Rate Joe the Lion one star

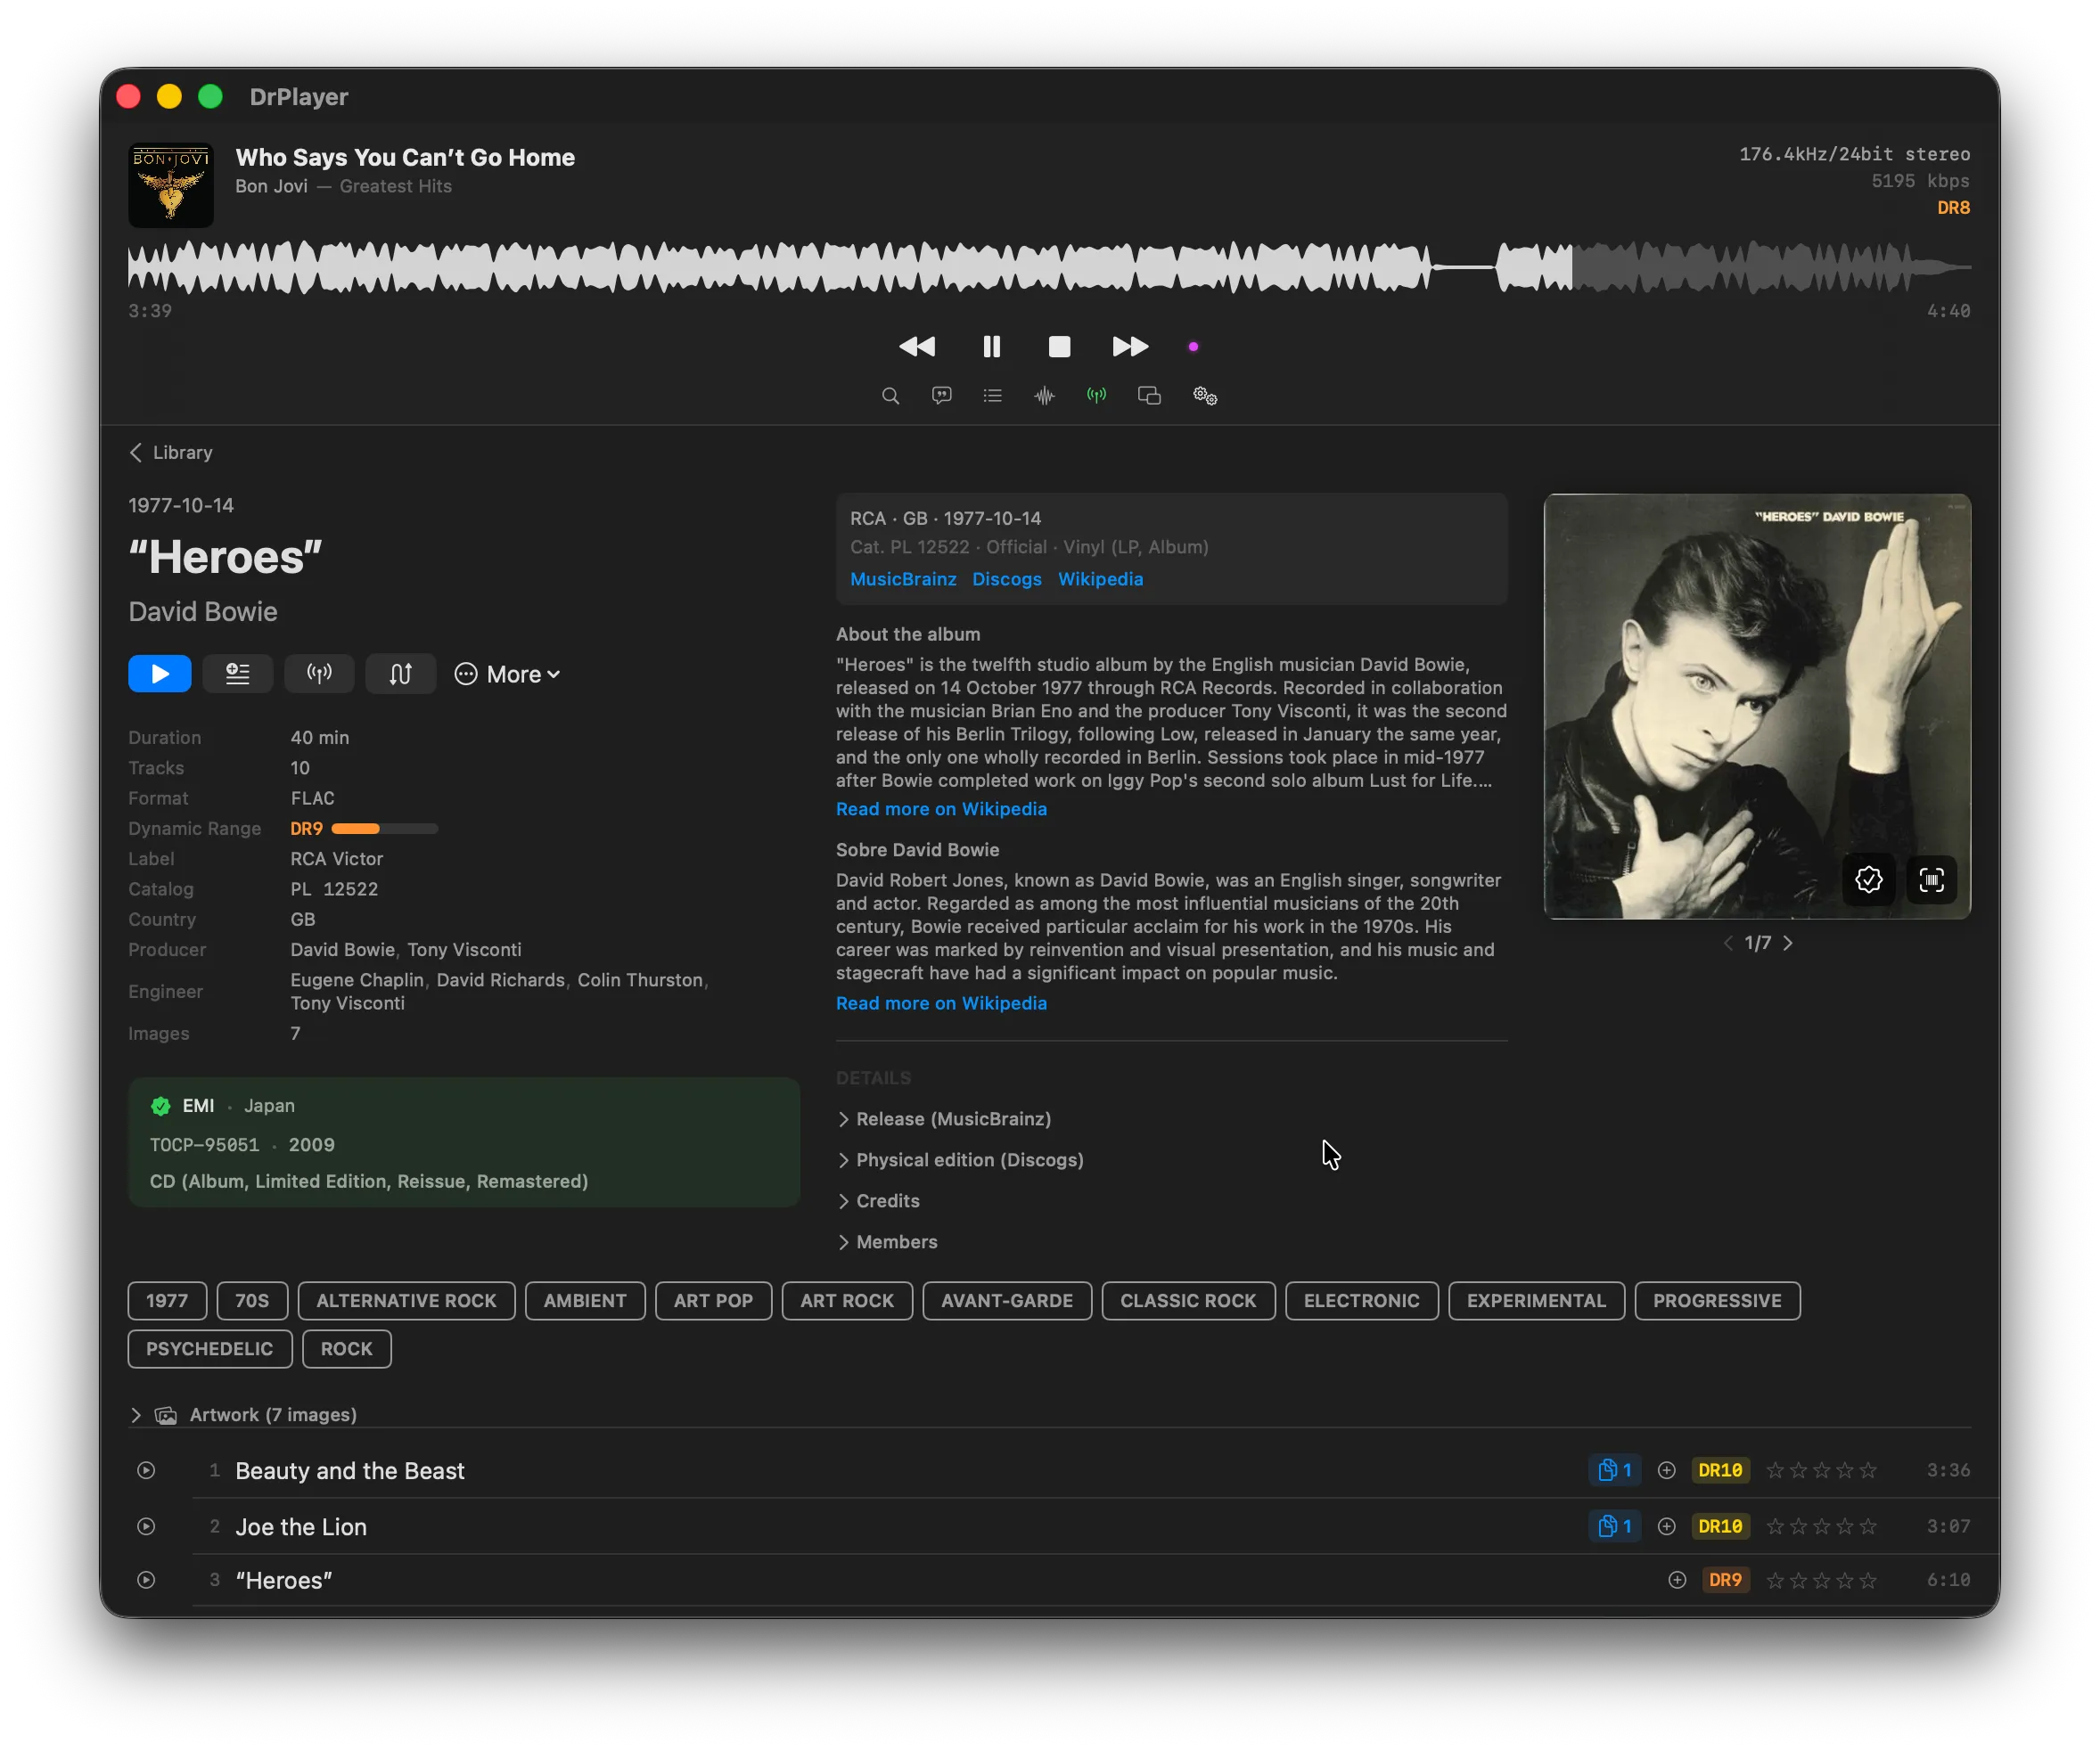click(x=1775, y=1527)
